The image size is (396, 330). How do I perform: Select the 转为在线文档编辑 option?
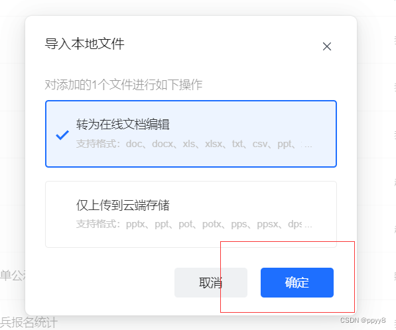tap(191, 134)
